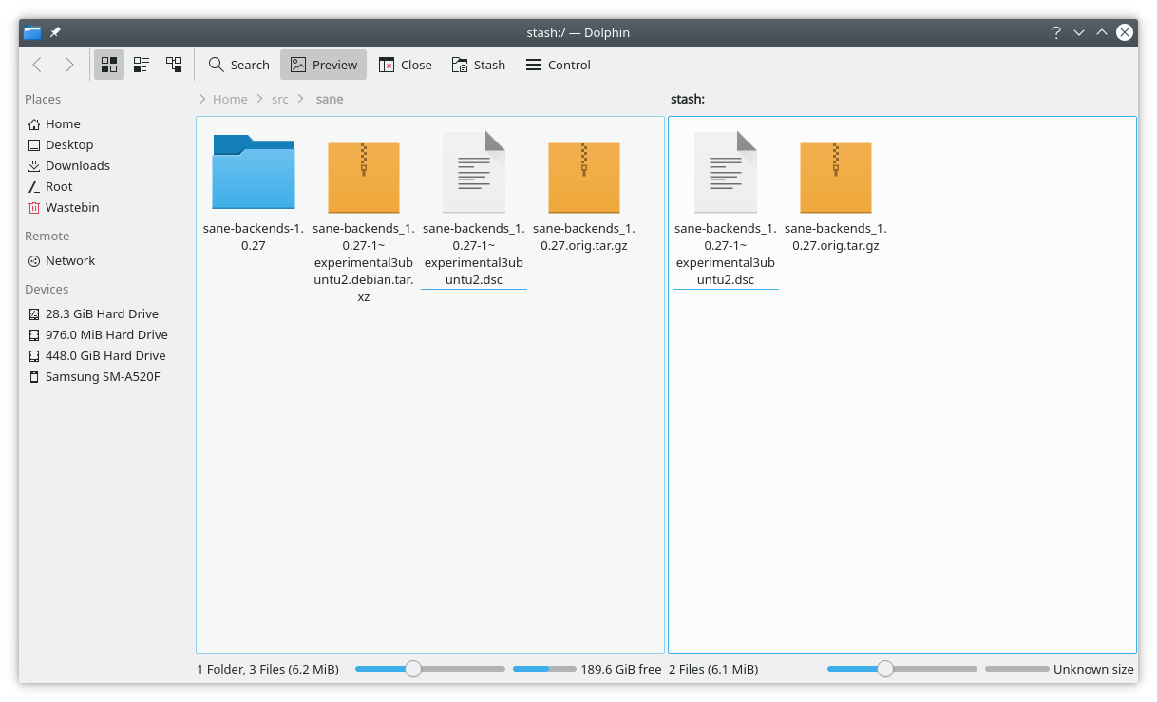Expand the breadcrumb arrow after src
Image resolution: width=1157 pixels, height=702 pixels.
[302, 99]
